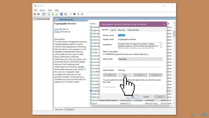209x118 pixels.
Task: Open the Help menu
Action: (x=57, y=10)
